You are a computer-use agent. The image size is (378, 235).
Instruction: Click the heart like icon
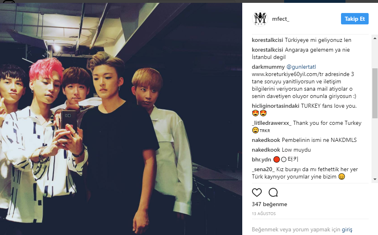pos(257,192)
